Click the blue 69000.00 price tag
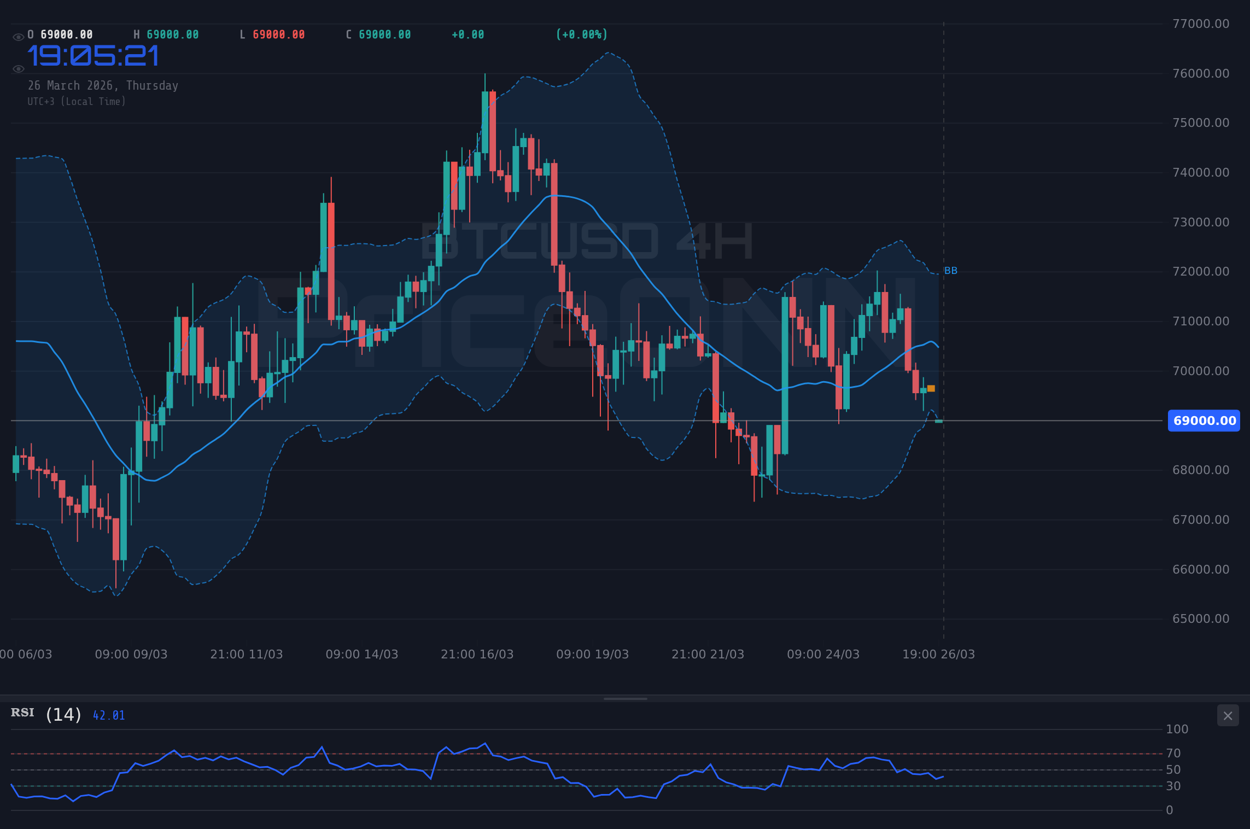The image size is (1250, 829). click(1204, 421)
